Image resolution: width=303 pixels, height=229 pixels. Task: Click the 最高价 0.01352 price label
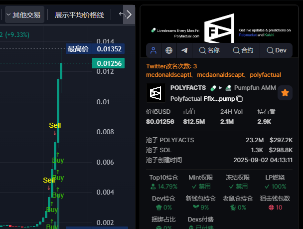95,49
